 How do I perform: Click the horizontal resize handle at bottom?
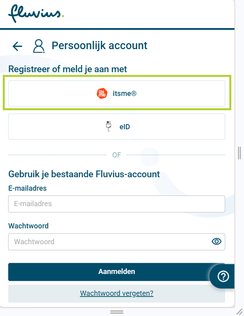pos(117,312)
